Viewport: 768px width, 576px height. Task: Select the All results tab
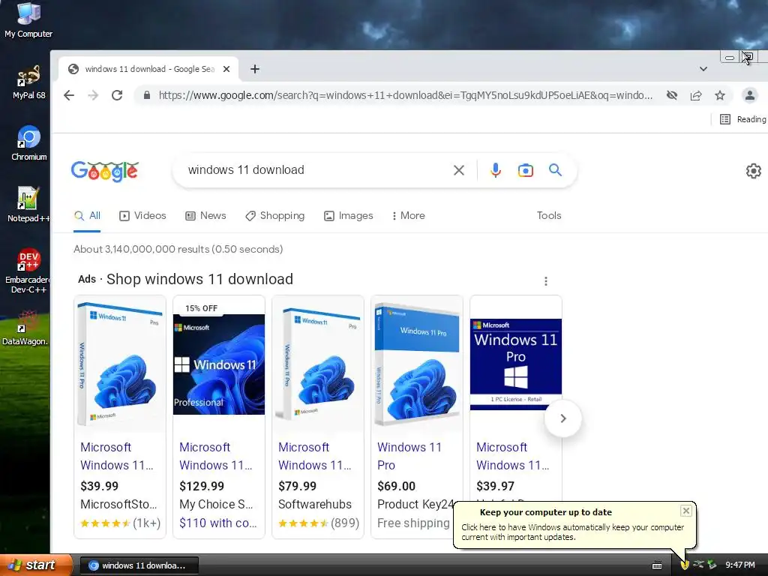(x=87, y=215)
